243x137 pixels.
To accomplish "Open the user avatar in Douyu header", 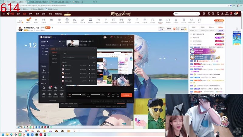I will tap(236, 13).
